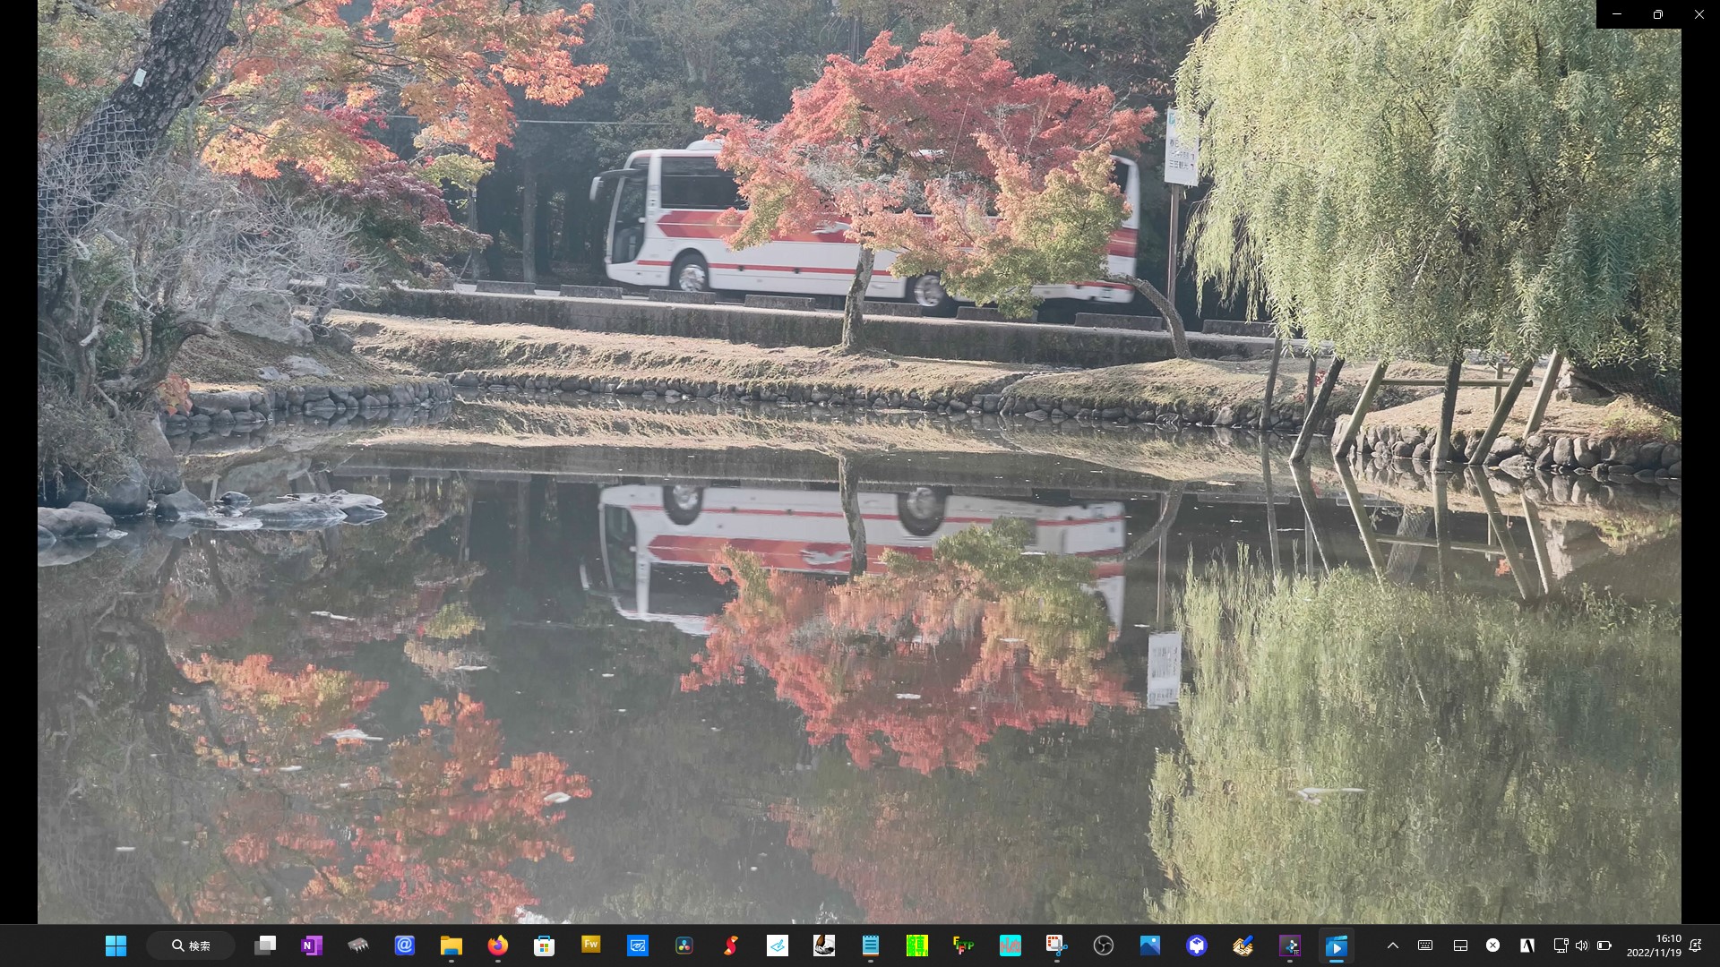Open the clock and date 2022/11/19
Screen dimensions: 1720x967
click(x=1654, y=946)
